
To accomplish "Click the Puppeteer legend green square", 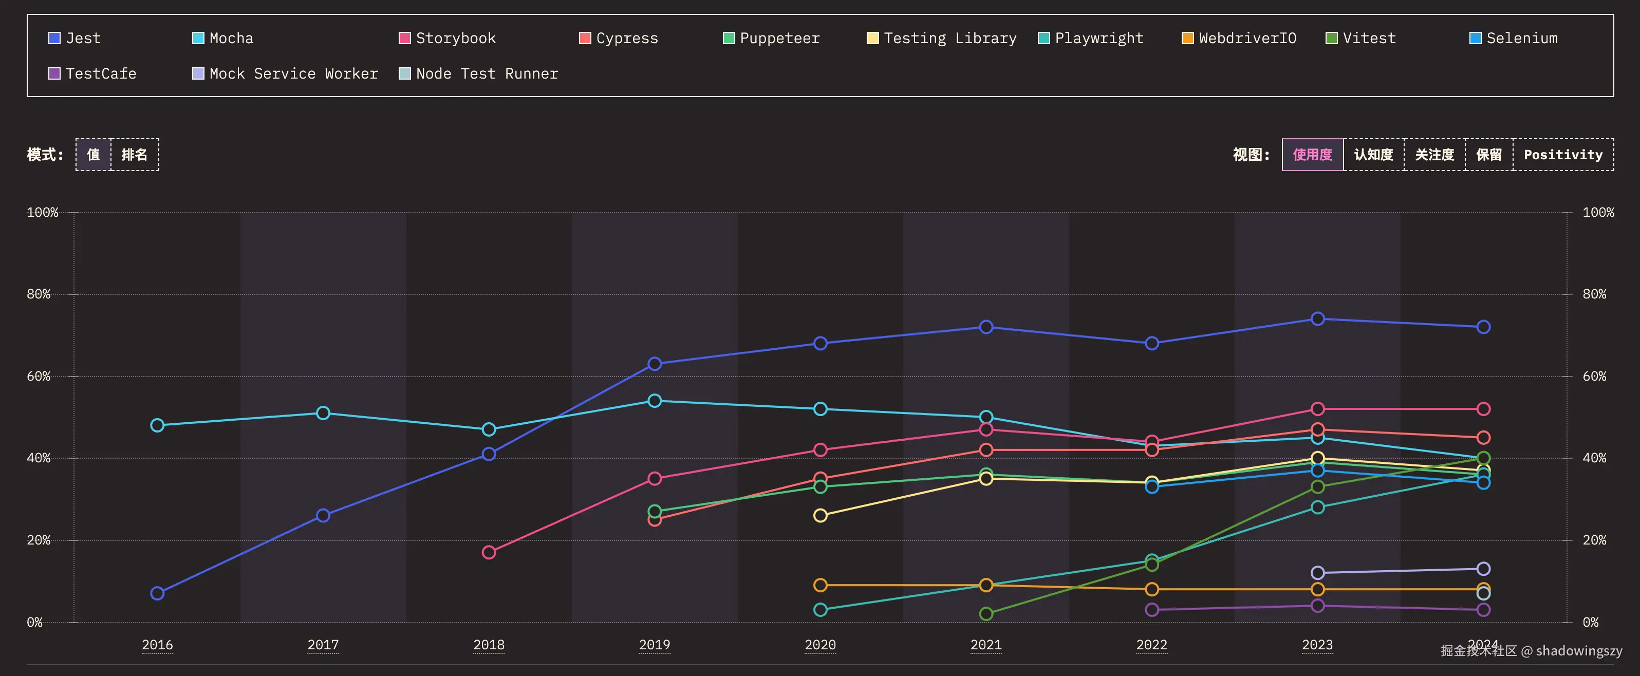I will coord(729,38).
